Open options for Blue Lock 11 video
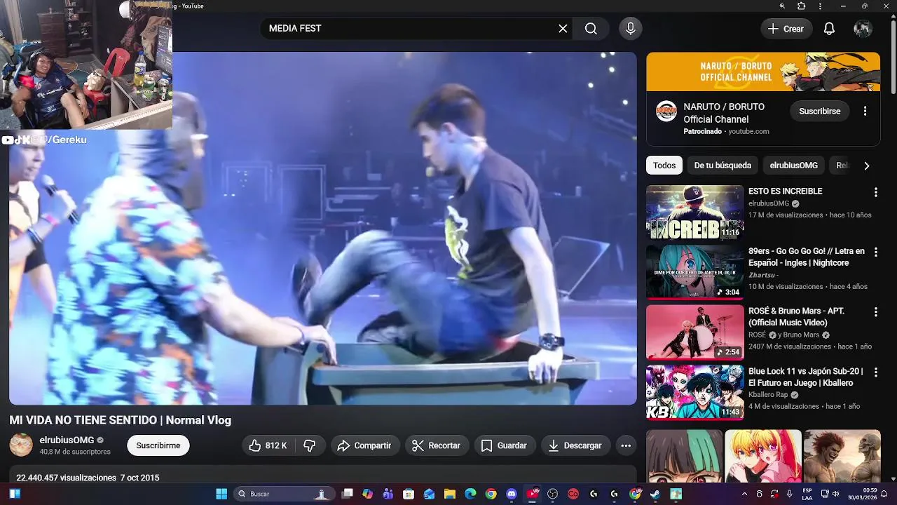The height and width of the screenshot is (505, 897). 875,372
